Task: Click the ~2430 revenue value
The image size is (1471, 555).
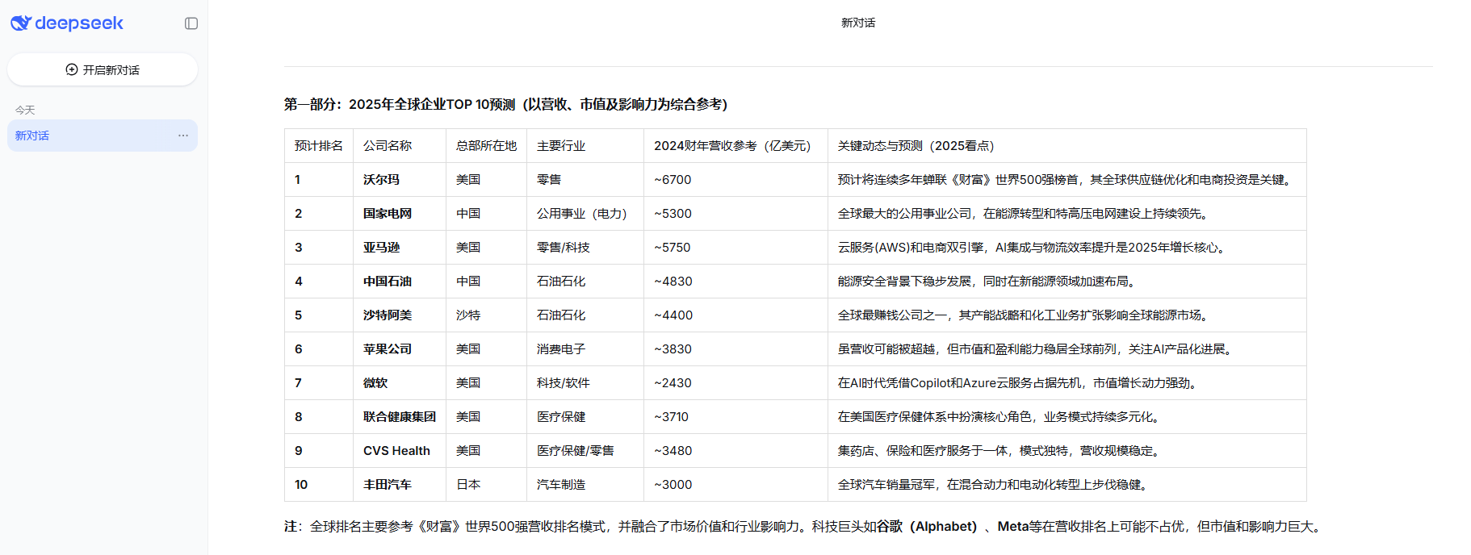Action: 673,383
